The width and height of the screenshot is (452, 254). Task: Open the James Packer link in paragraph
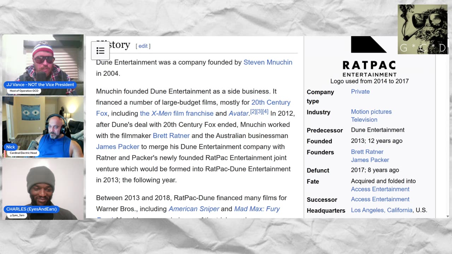coord(118,147)
